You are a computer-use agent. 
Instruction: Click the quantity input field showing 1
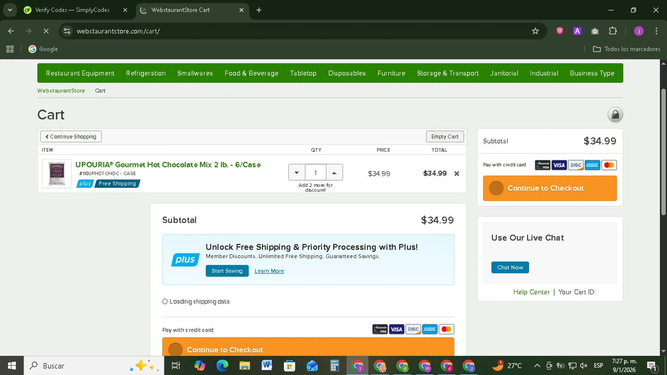coord(316,173)
